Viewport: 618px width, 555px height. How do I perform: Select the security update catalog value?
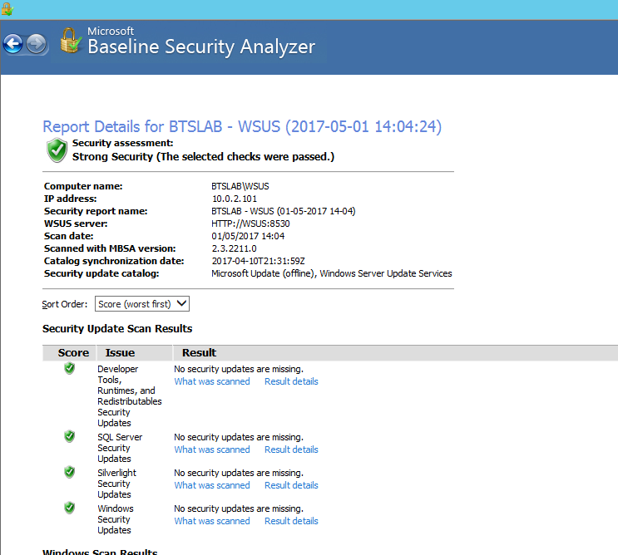tap(332, 273)
